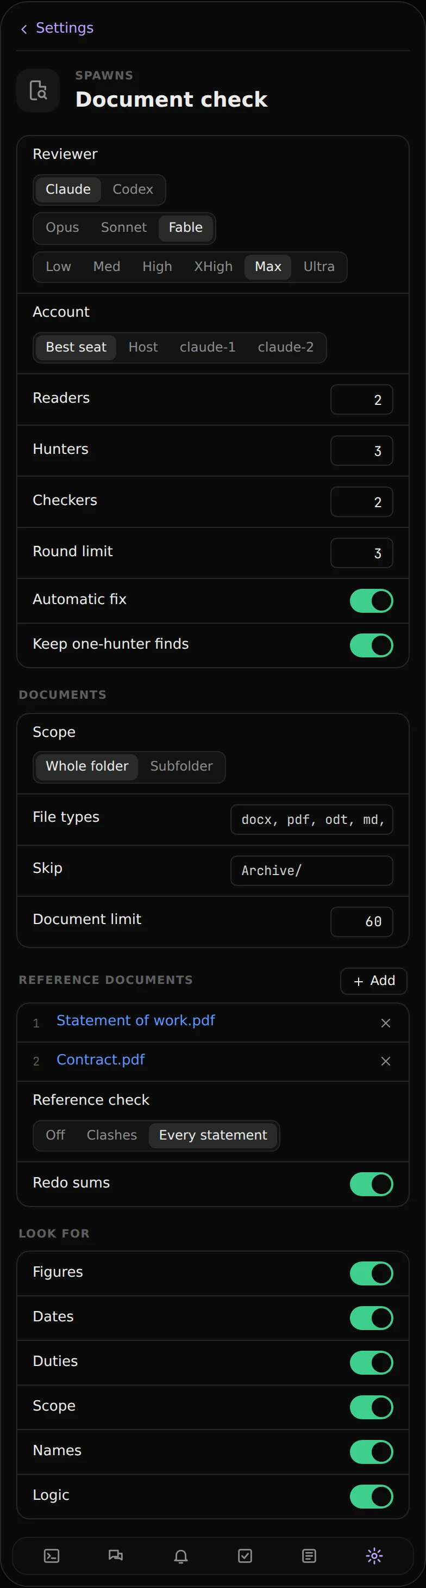
Task: Set effort level to Ultra
Action: coord(319,267)
